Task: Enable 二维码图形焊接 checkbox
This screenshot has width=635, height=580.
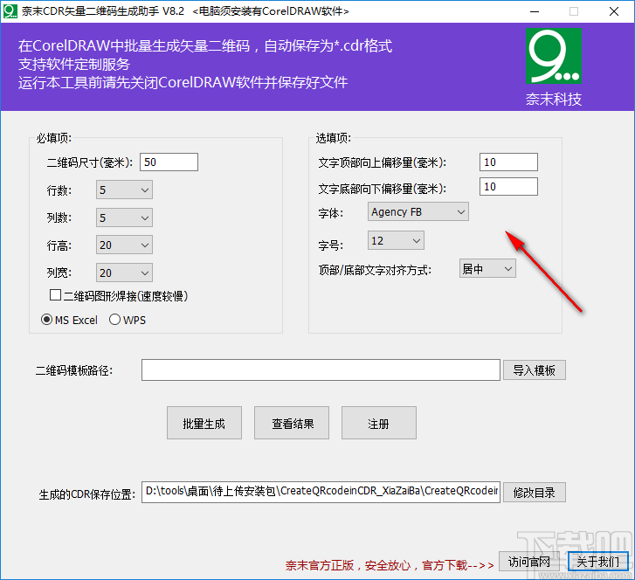Action: pos(56,295)
